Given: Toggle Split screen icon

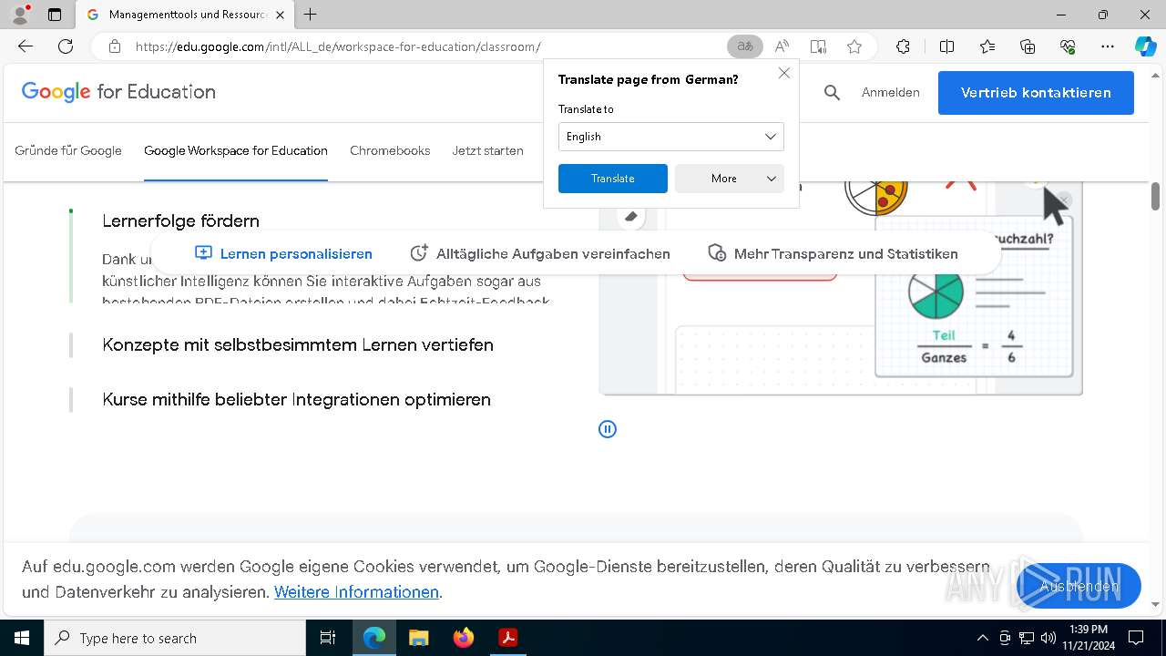Looking at the screenshot, I should (946, 46).
